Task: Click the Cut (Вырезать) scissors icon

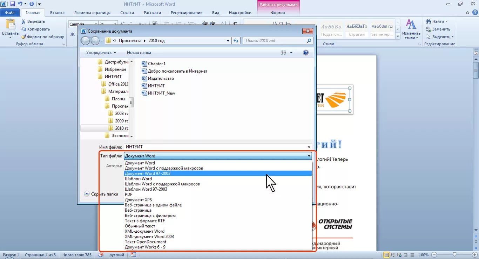Action: 23,21
